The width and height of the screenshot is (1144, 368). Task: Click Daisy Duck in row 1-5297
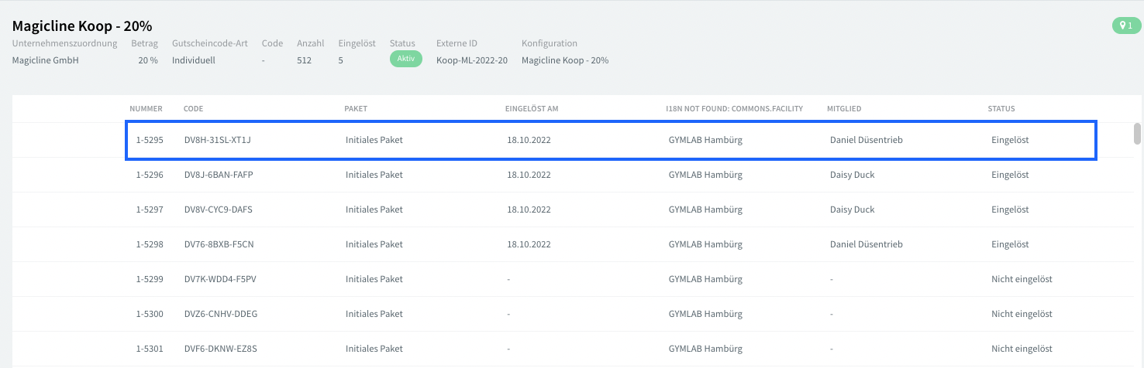(x=852, y=210)
